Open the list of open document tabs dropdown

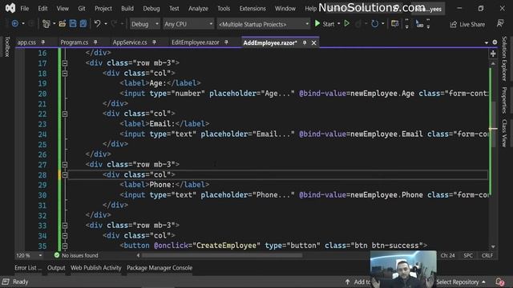tap(487, 42)
